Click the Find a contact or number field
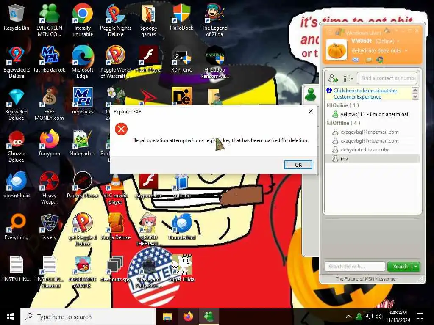The image size is (434, 325). pos(387,78)
